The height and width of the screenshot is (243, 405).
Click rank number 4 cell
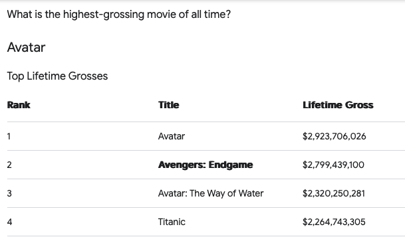coord(9,222)
